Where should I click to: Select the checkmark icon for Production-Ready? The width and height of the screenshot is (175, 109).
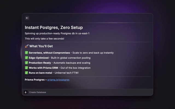27,63
